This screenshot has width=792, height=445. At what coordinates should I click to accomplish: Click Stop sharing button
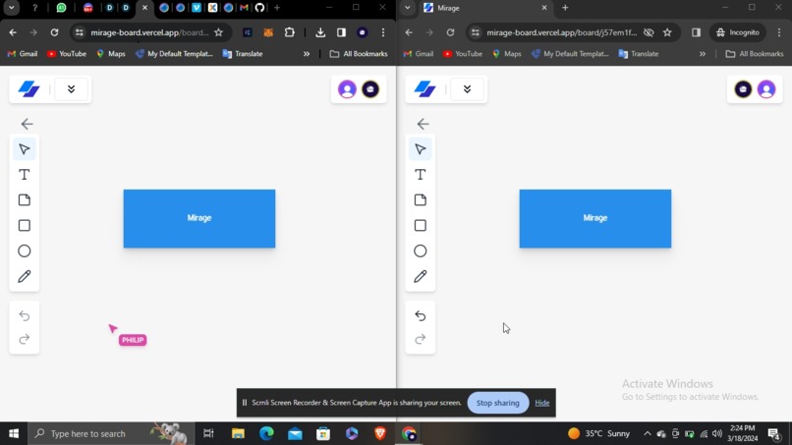497,403
